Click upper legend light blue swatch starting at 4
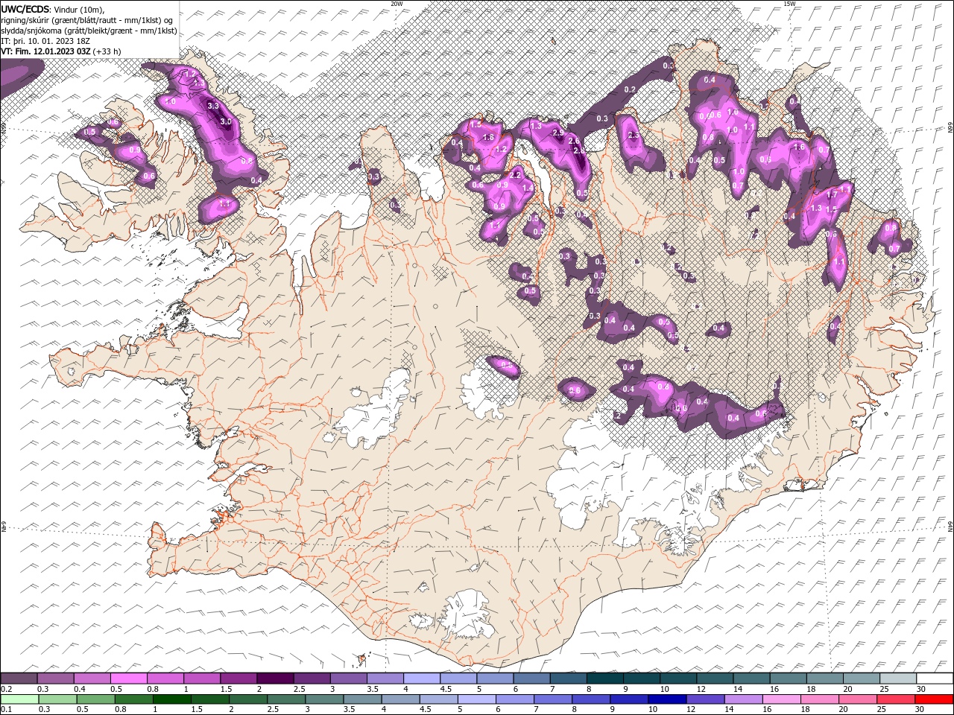The width and height of the screenshot is (954, 715). click(422, 679)
